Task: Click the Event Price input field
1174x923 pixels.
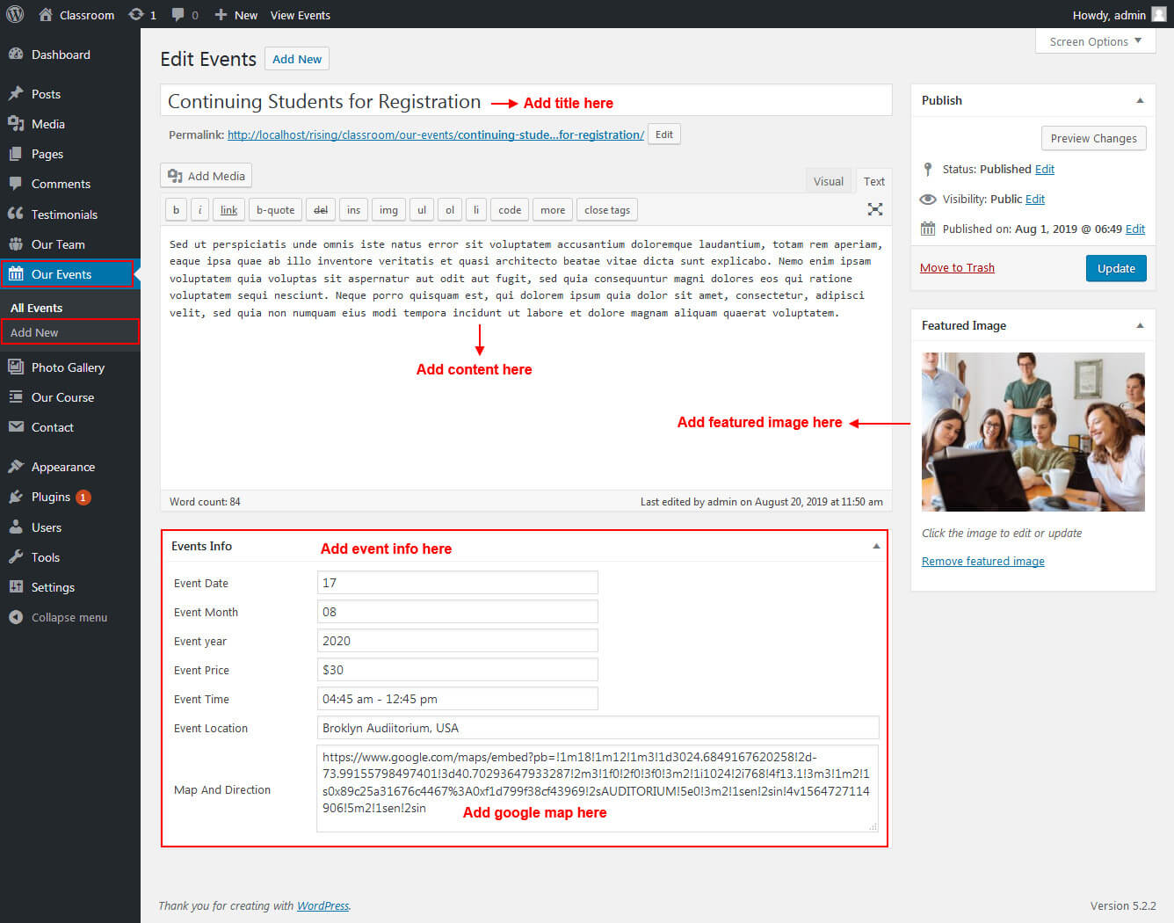Action: coord(457,670)
